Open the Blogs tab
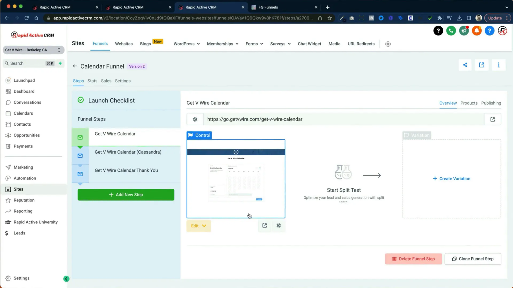 coord(145,44)
